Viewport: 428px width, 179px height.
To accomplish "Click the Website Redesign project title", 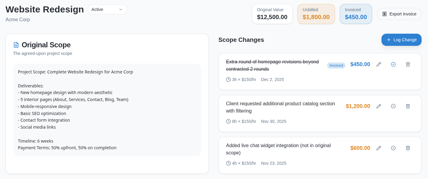I will (45, 9).
